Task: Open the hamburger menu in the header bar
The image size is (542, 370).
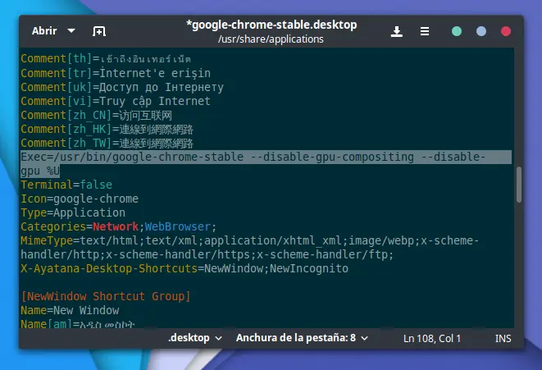Action: pos(425,31)
